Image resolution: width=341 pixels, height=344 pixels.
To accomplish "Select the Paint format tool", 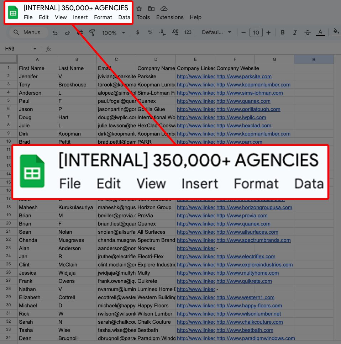I will pyautogui.click(x=92, y=33).
